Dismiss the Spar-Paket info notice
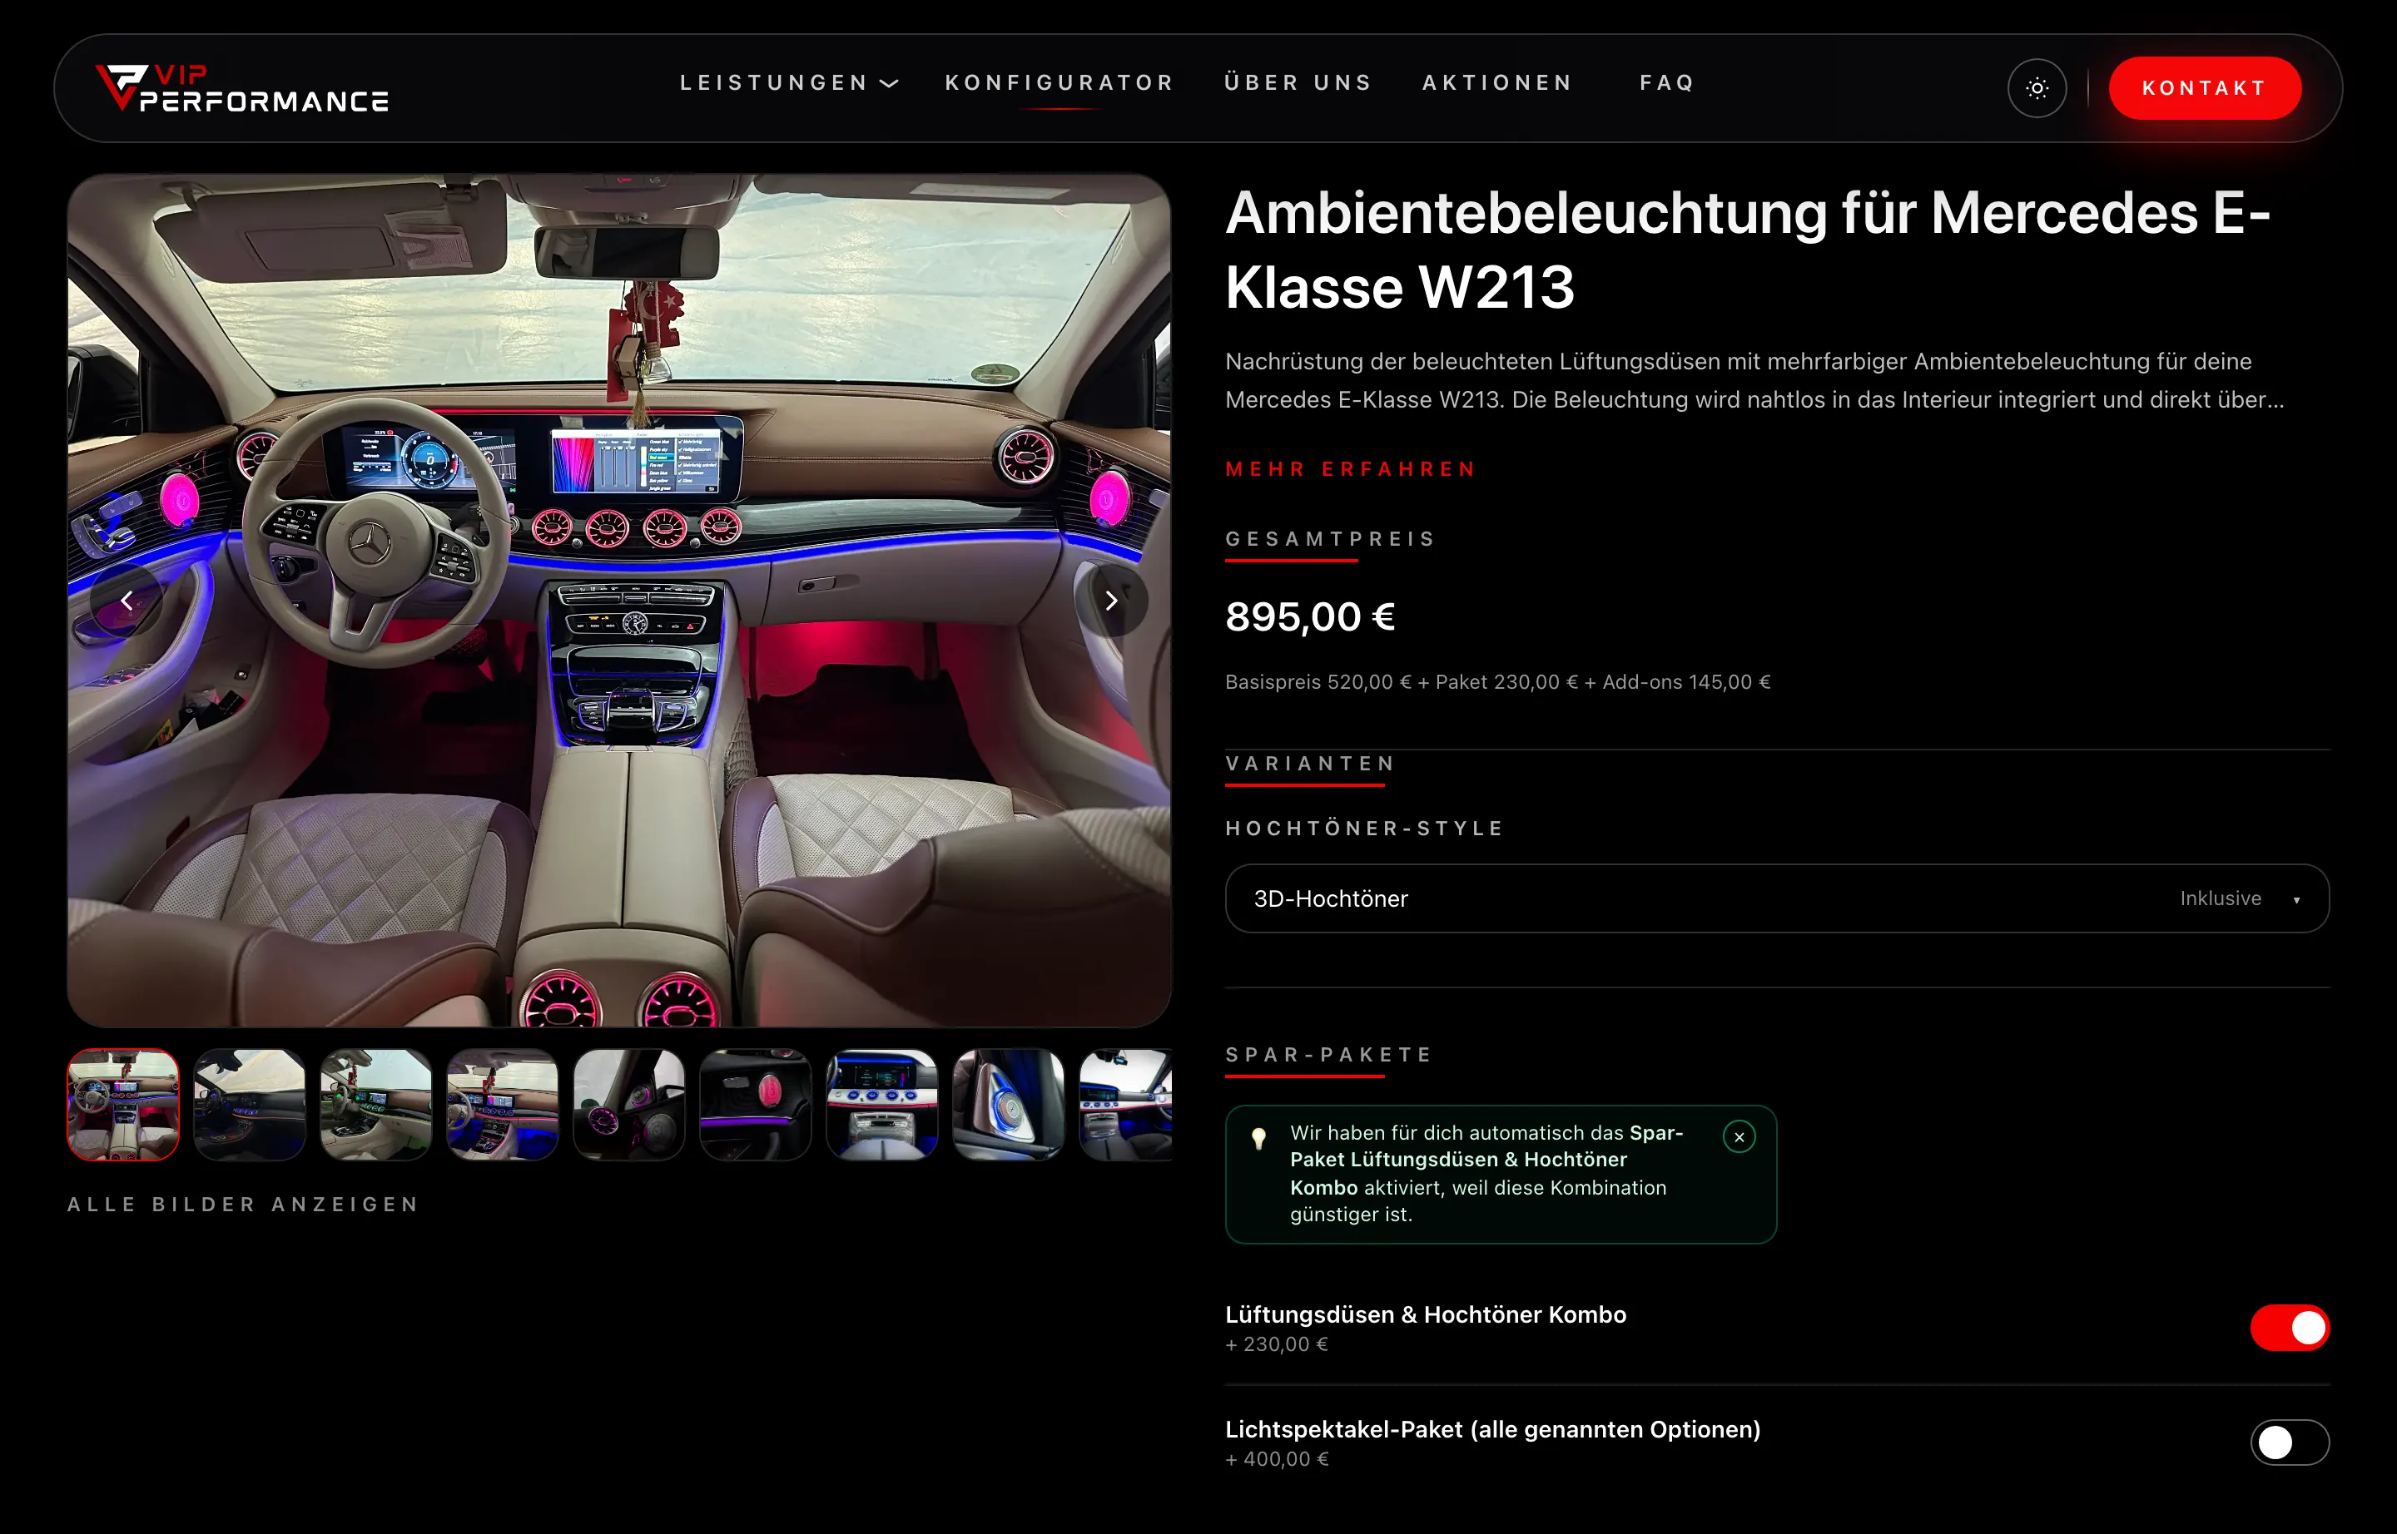This screenshot has height=1534, width=2397. coord(1738,1136)
